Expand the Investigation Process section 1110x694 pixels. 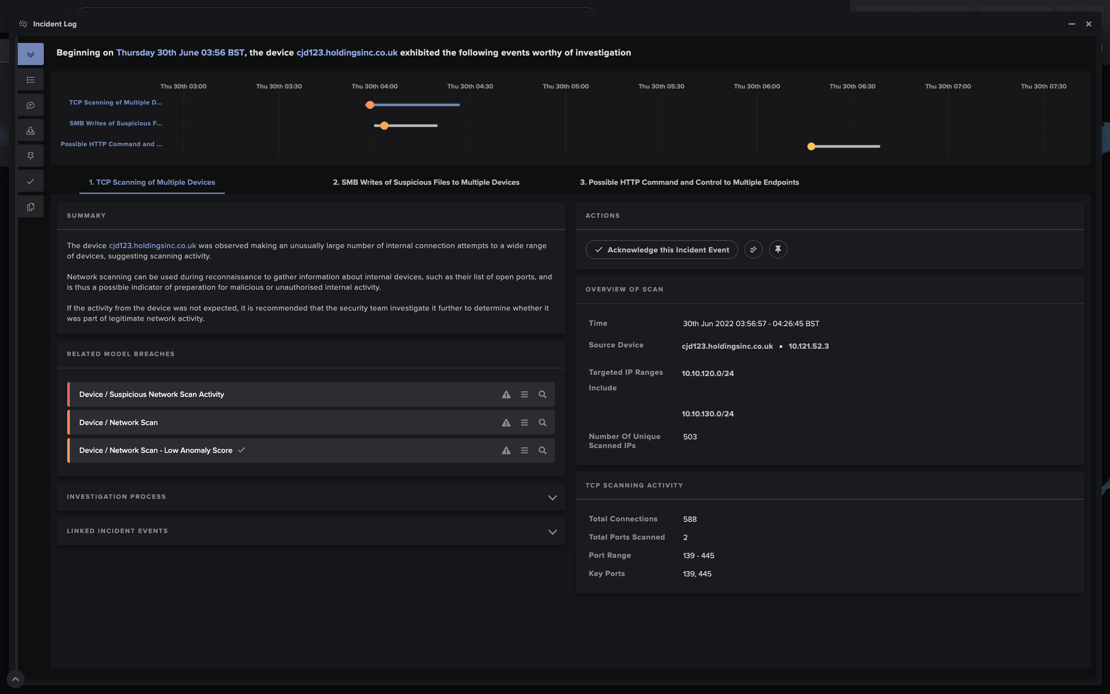tap(552, 497)
